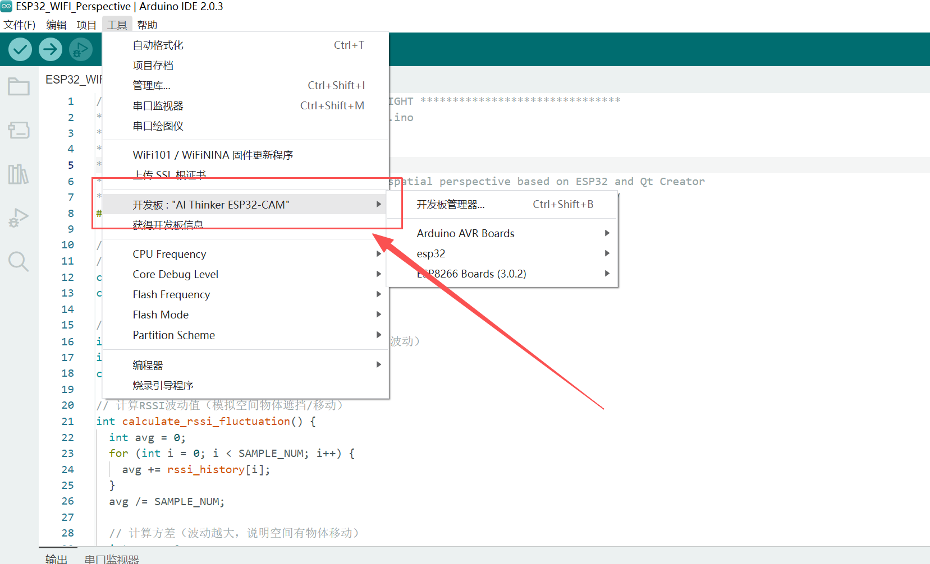The height and width of the screenshot is (564, 930).
Task: Expand the Core Debug Level submenu
Action: click(246, 274)
